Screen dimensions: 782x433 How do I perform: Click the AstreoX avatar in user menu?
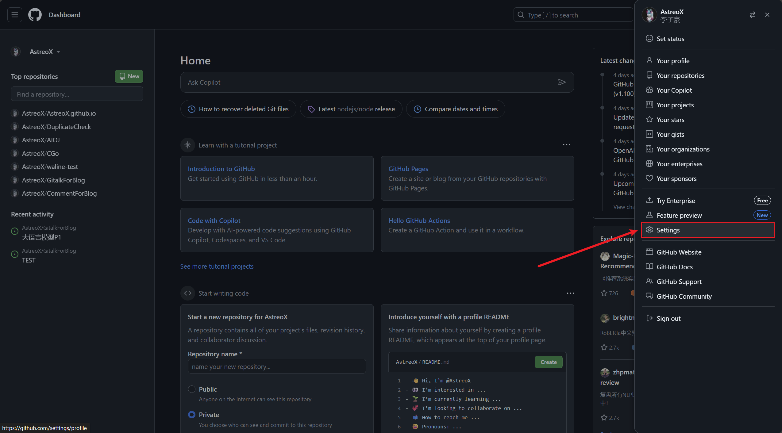point(649,15)
